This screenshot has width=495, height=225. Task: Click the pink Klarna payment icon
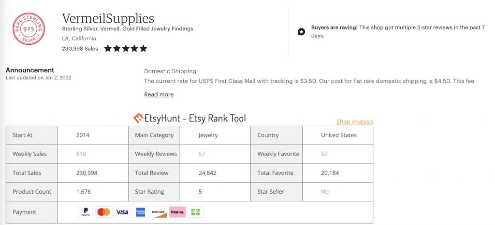click(x=177, y=212)
